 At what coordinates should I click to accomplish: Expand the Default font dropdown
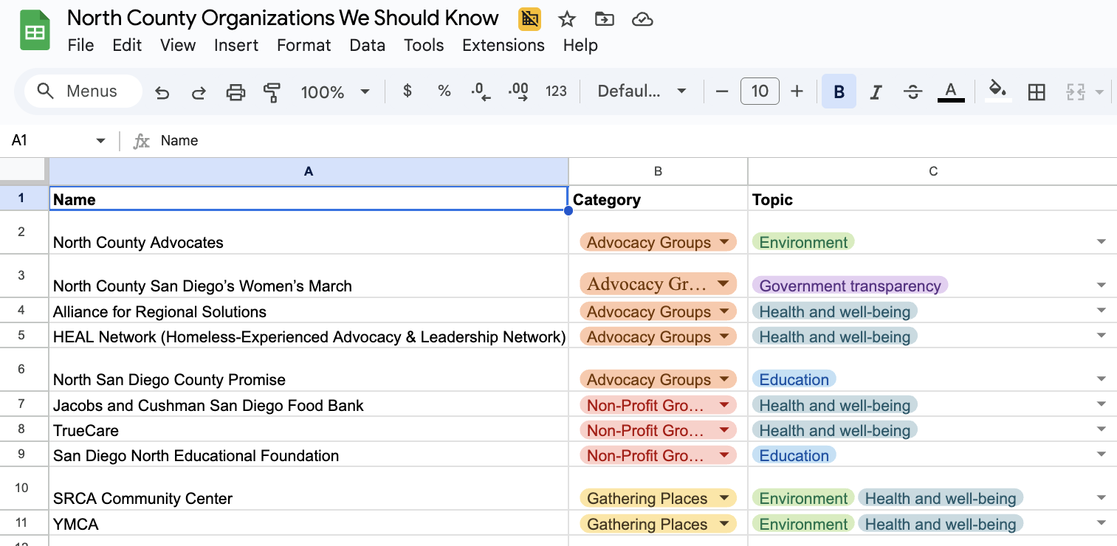[x=642, y=91]
